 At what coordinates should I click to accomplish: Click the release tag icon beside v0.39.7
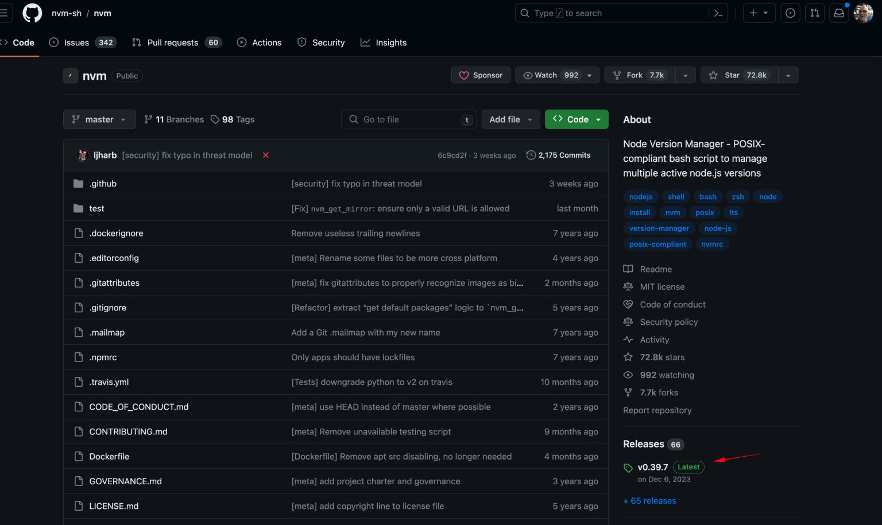[x=628, y=467]
